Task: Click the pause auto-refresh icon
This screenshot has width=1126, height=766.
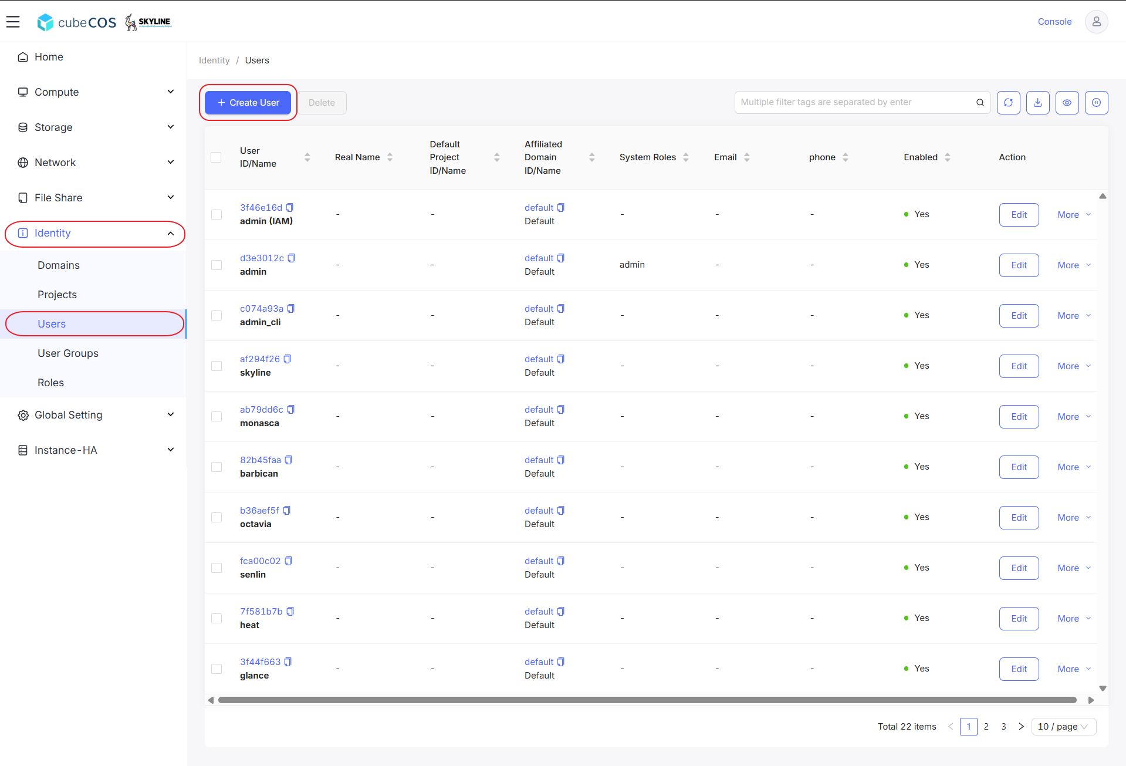Action: 1096,103
